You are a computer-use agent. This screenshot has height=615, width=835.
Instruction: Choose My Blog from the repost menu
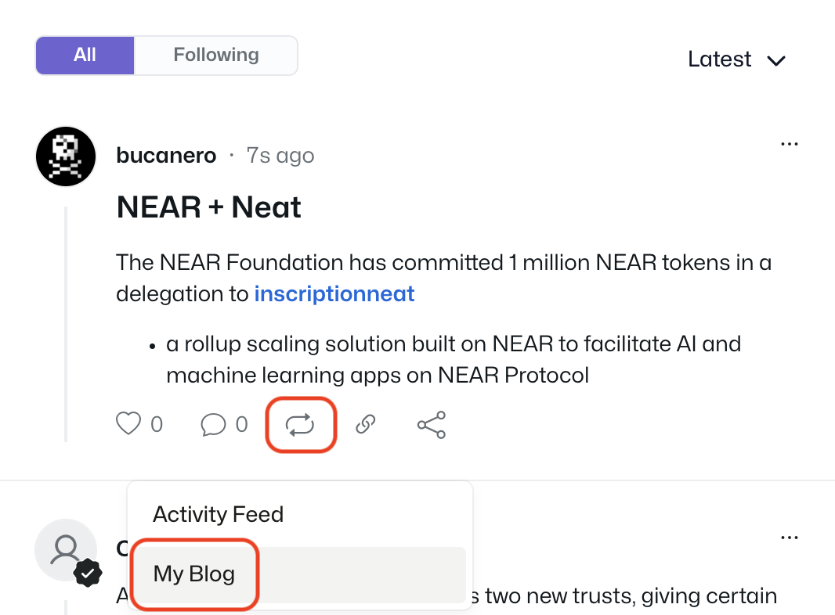point(194,574)
